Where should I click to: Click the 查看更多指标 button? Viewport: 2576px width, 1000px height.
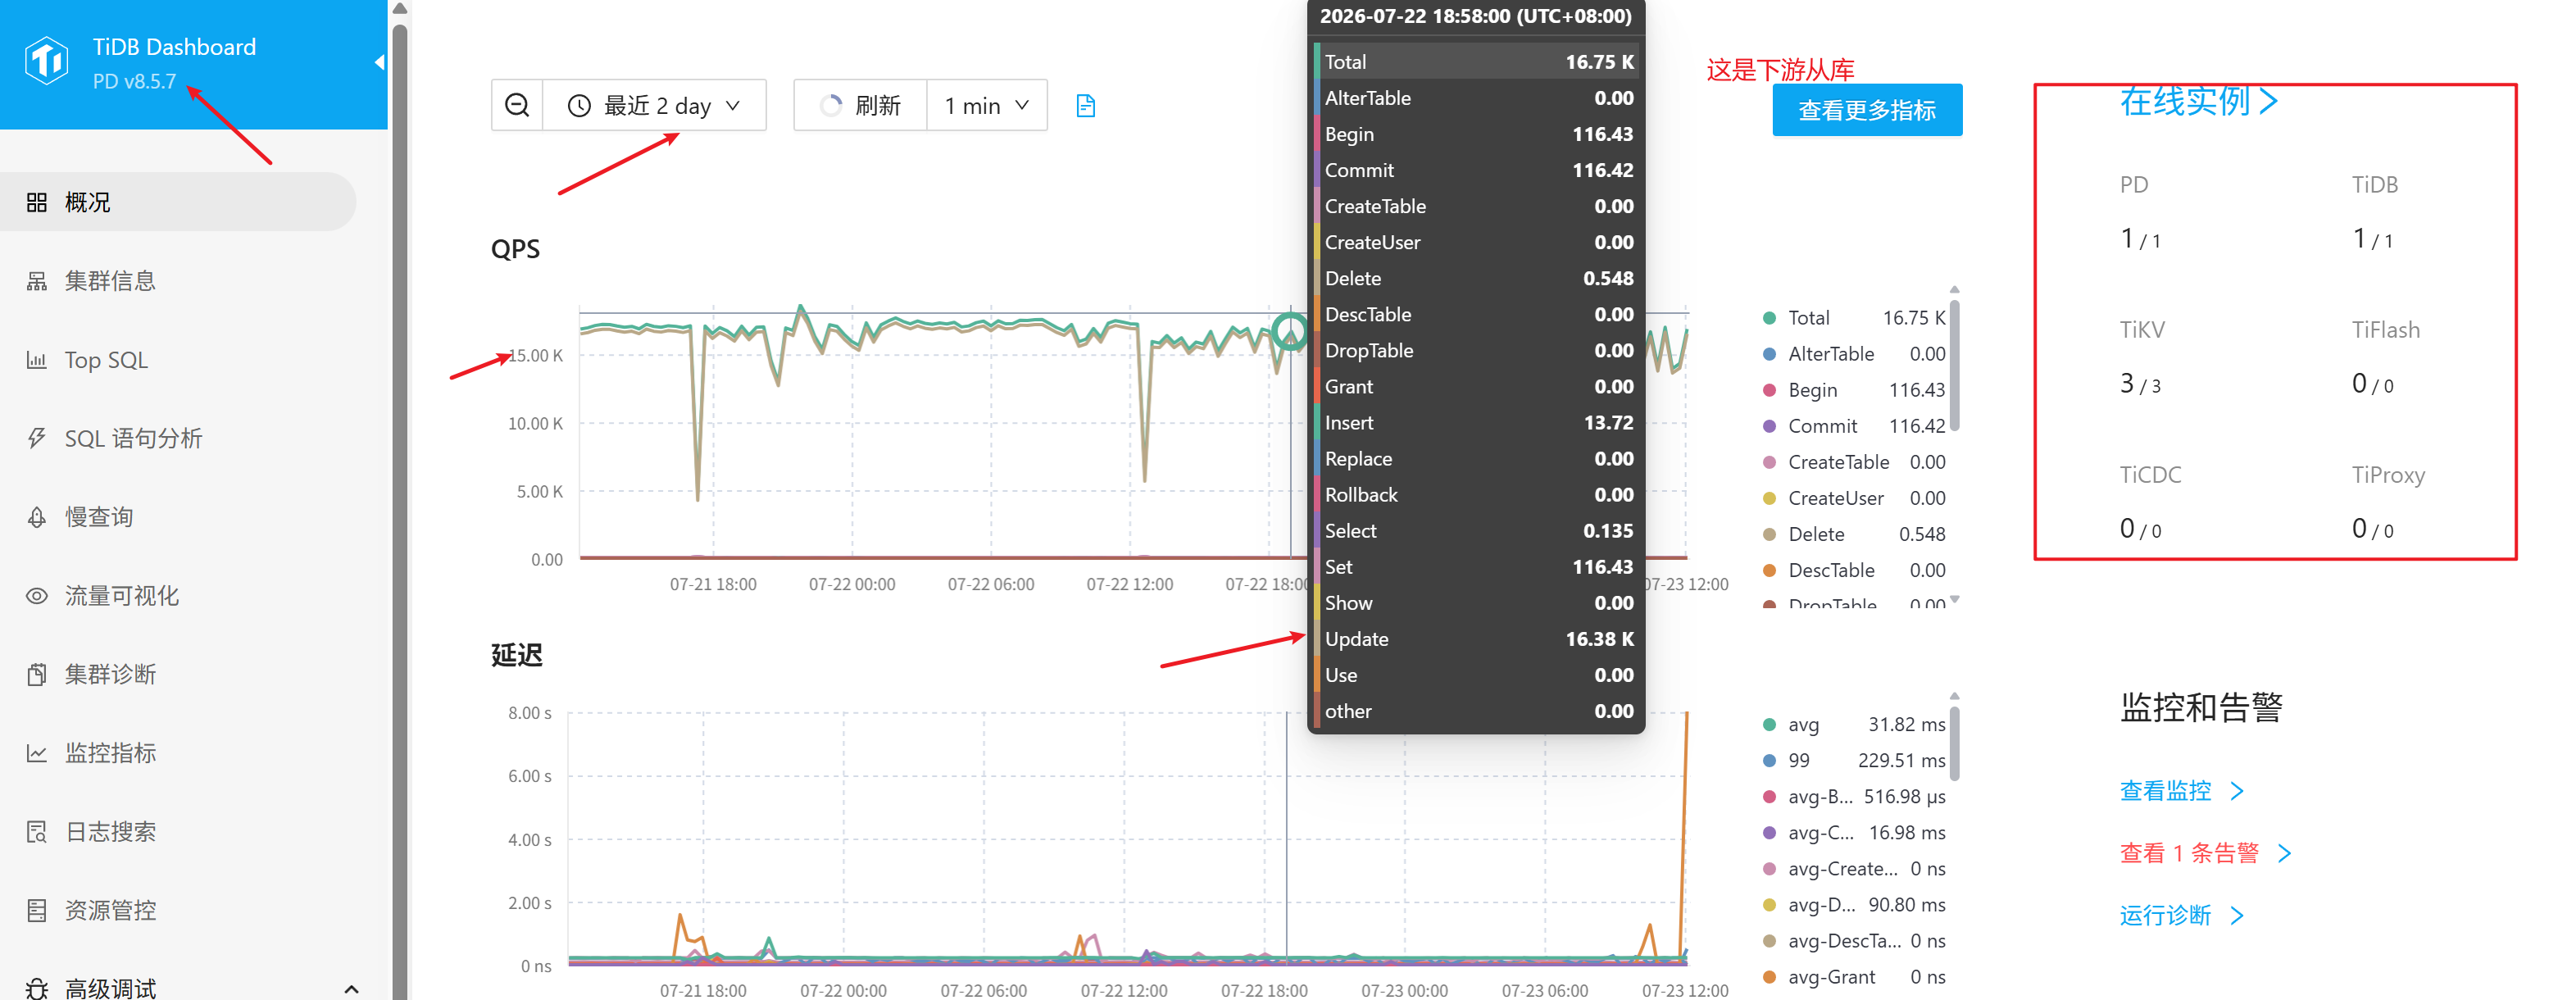click(1867, 110)
